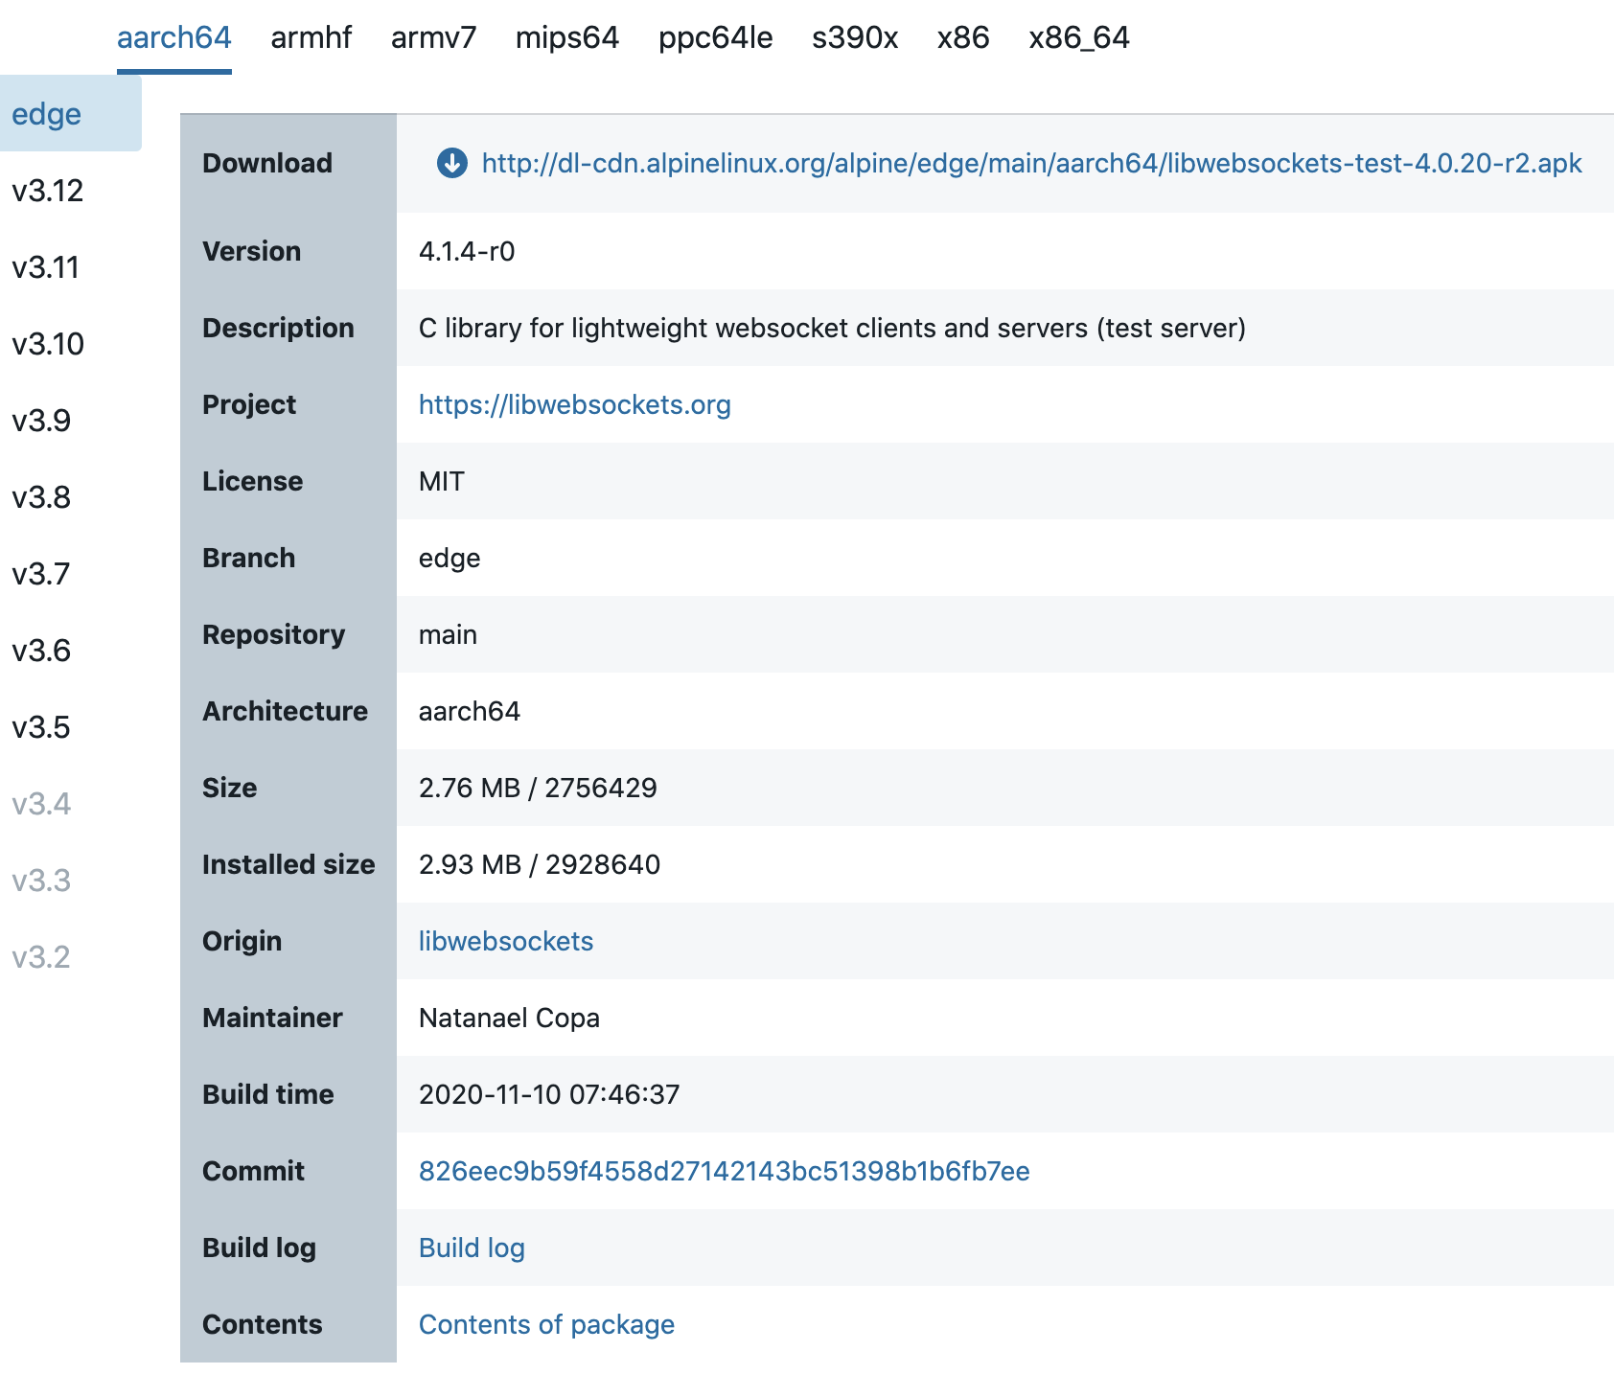Select the greyed v3.2 branch

pos(41,957)
